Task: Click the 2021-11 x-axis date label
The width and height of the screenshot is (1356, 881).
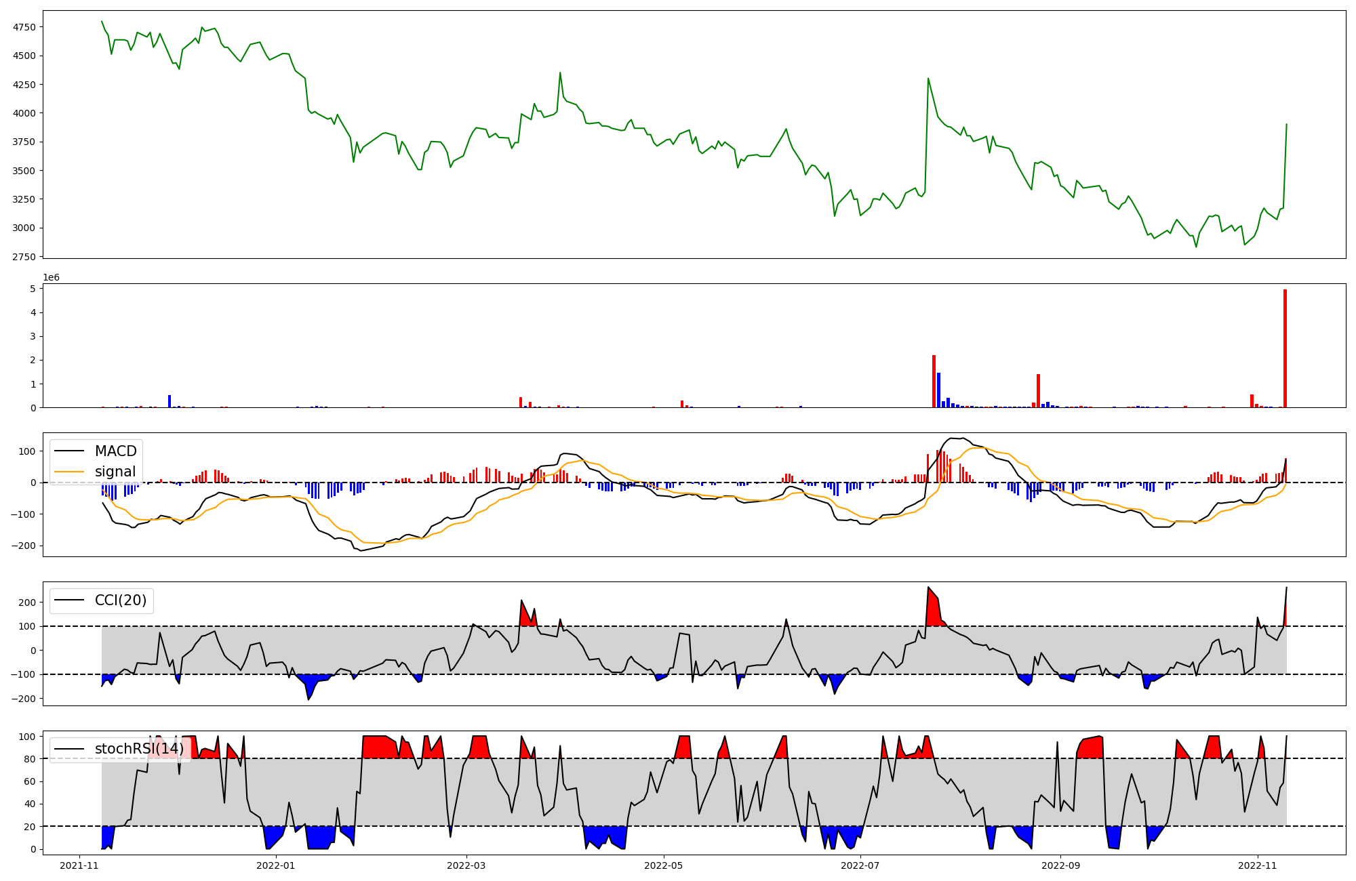Action: pos(80,865)
